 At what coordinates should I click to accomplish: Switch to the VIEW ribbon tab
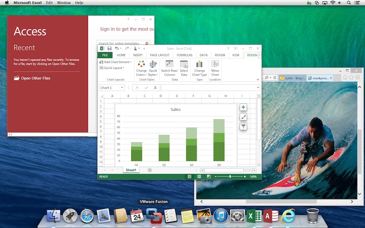tap(236, 55)
